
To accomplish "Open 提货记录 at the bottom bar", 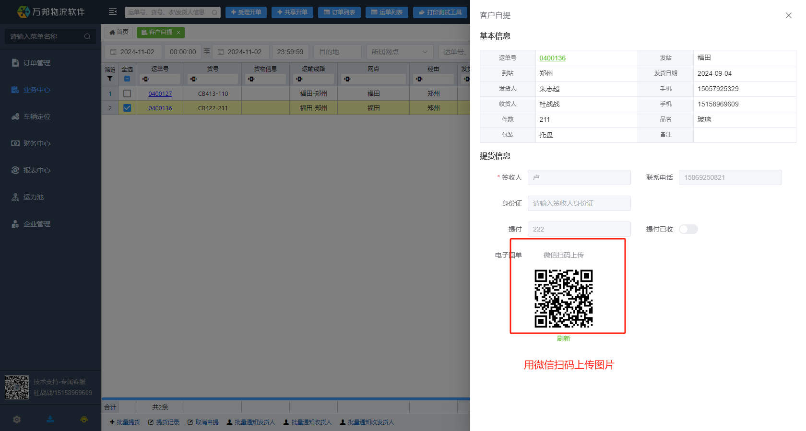I will tap(164, 422).
